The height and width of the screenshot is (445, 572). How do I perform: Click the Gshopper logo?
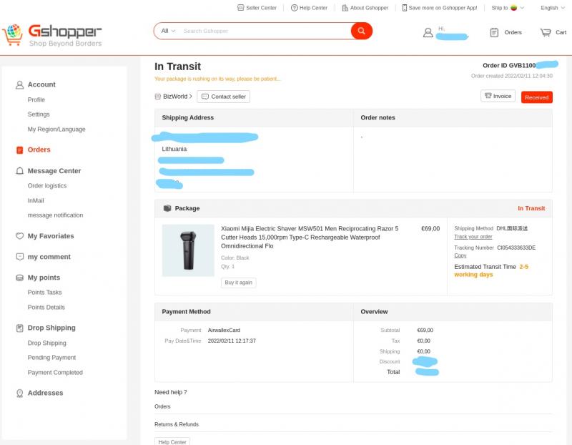coord(51,35)
